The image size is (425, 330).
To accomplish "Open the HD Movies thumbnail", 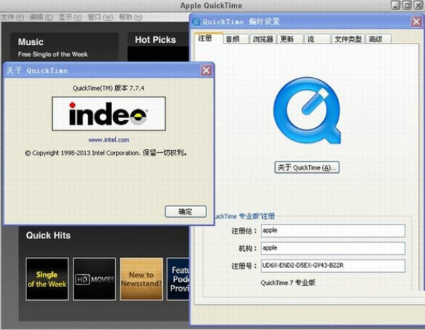I will (x=94, y=279).
